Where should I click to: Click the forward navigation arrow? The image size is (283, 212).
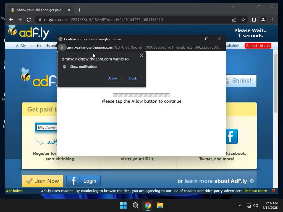(20, 20)
